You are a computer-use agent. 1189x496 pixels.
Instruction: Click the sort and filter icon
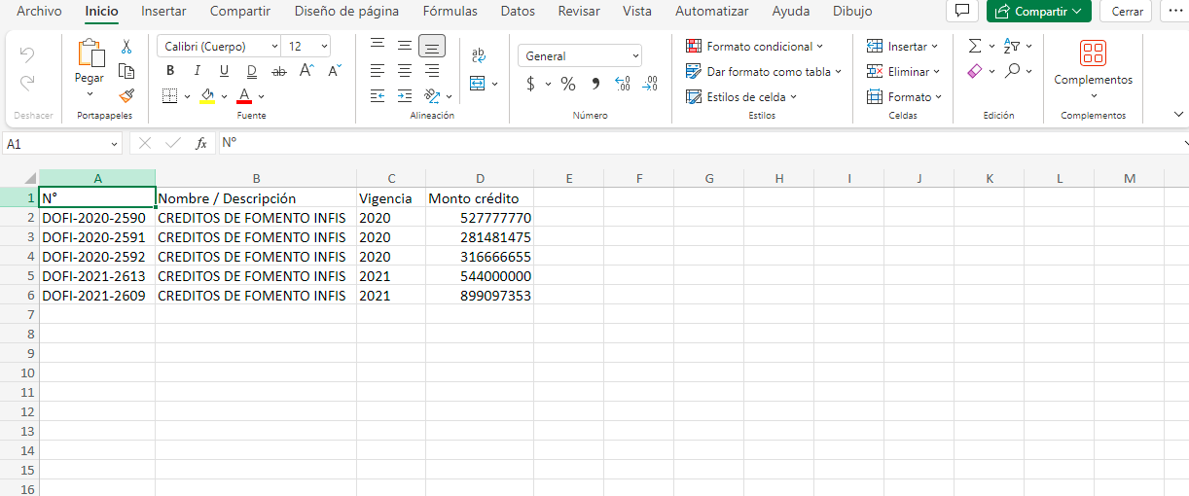click(1012, 46)
